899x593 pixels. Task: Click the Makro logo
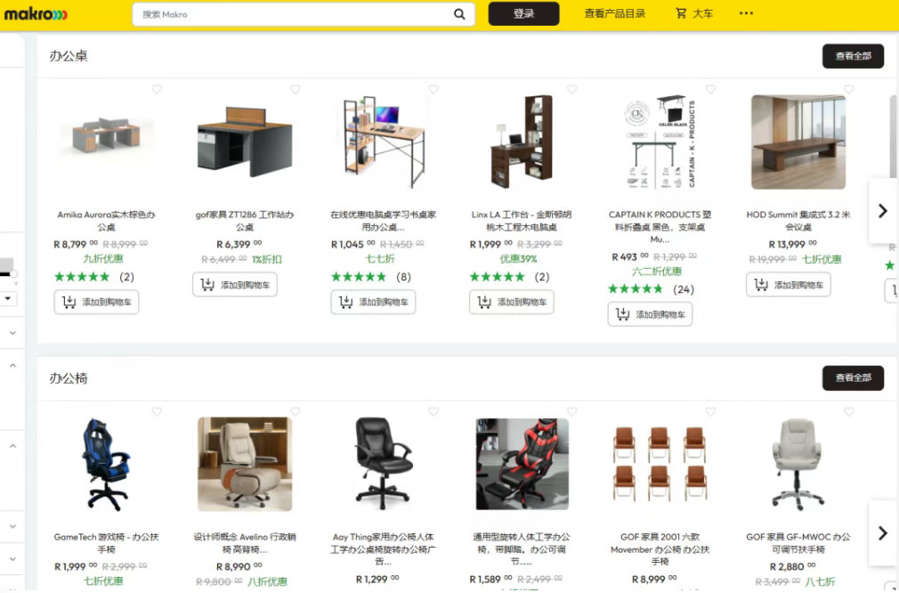[36, 13]
